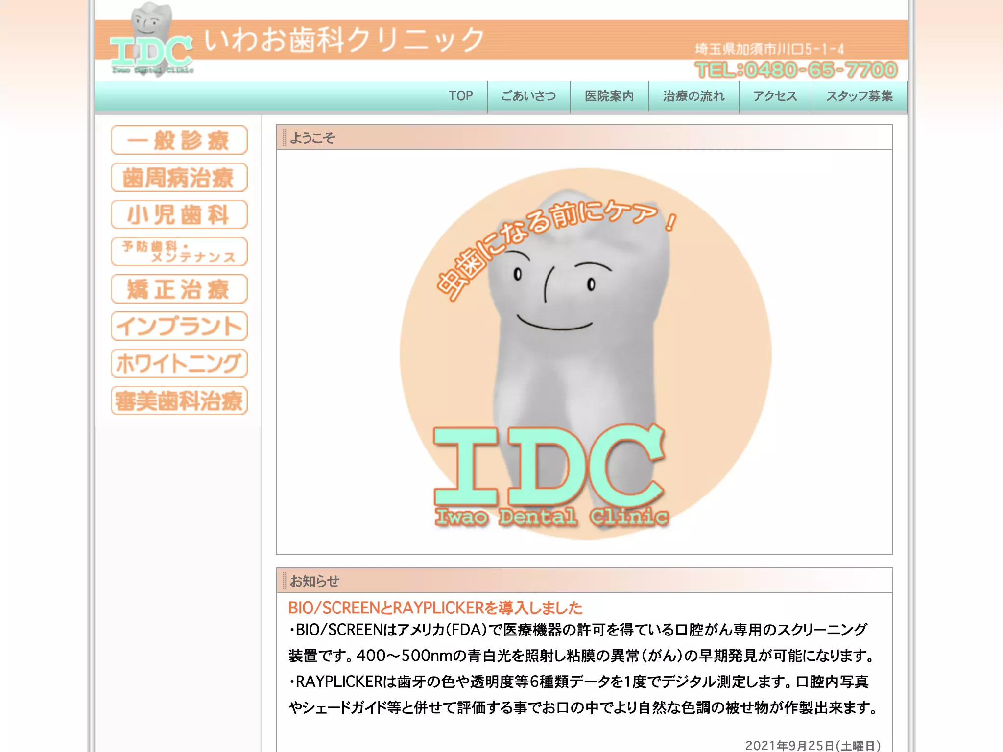The width and height of the screenshot is (1003, 752).
Task: Select the ホワイトニング sidebar button
Action: click(x=179, y=363)
